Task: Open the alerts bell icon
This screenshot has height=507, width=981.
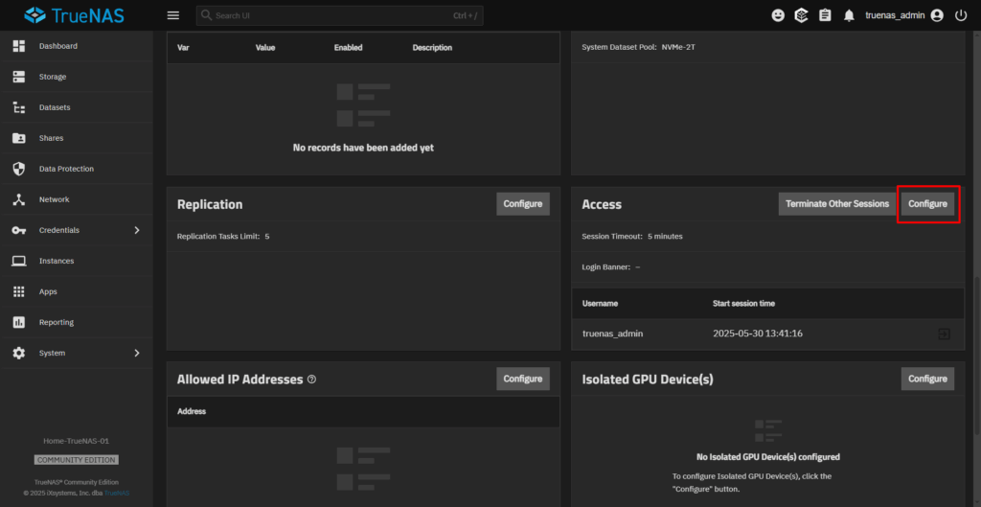Action: click(848, 15)
